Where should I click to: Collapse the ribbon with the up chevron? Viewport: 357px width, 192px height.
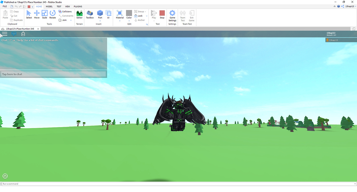coord(335,6)
